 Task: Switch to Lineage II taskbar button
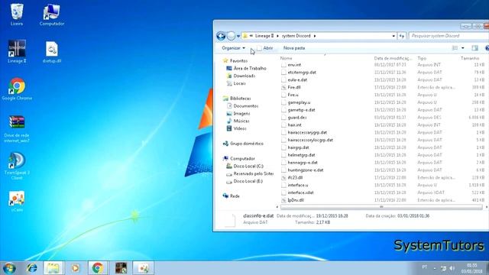click(x=121, y=268)
